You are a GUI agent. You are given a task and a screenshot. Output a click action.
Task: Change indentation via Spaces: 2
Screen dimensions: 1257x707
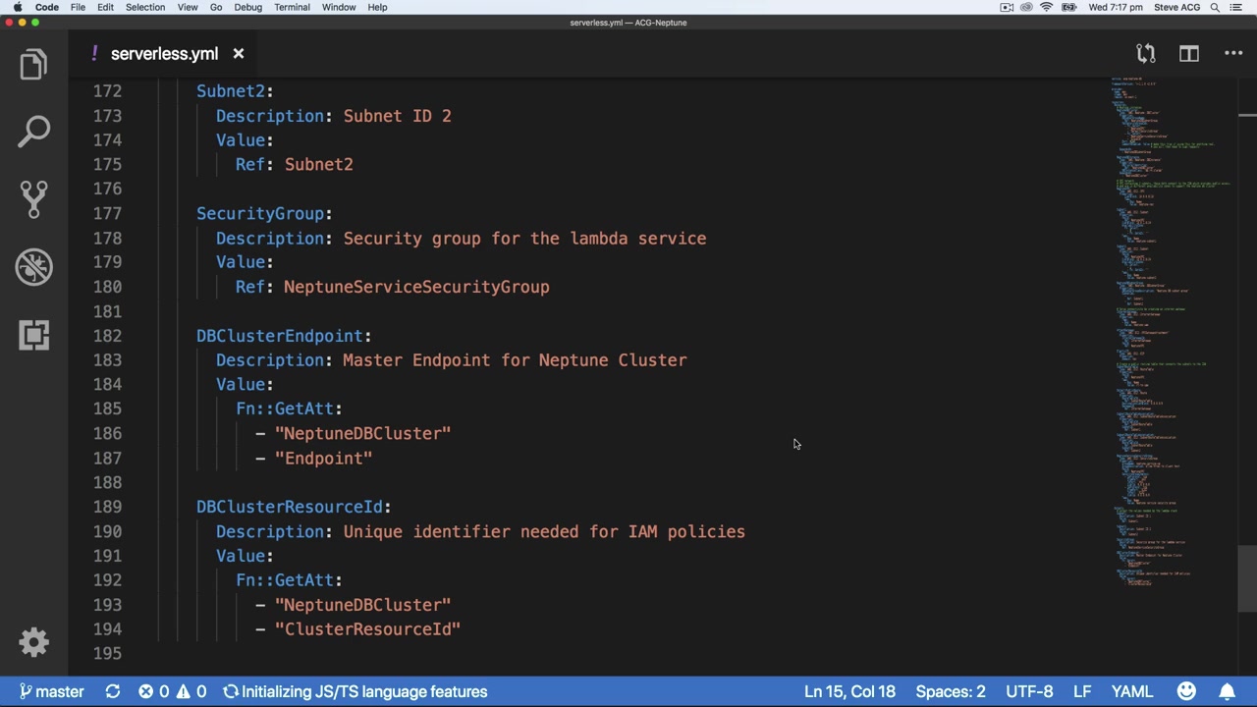[951, 691]
